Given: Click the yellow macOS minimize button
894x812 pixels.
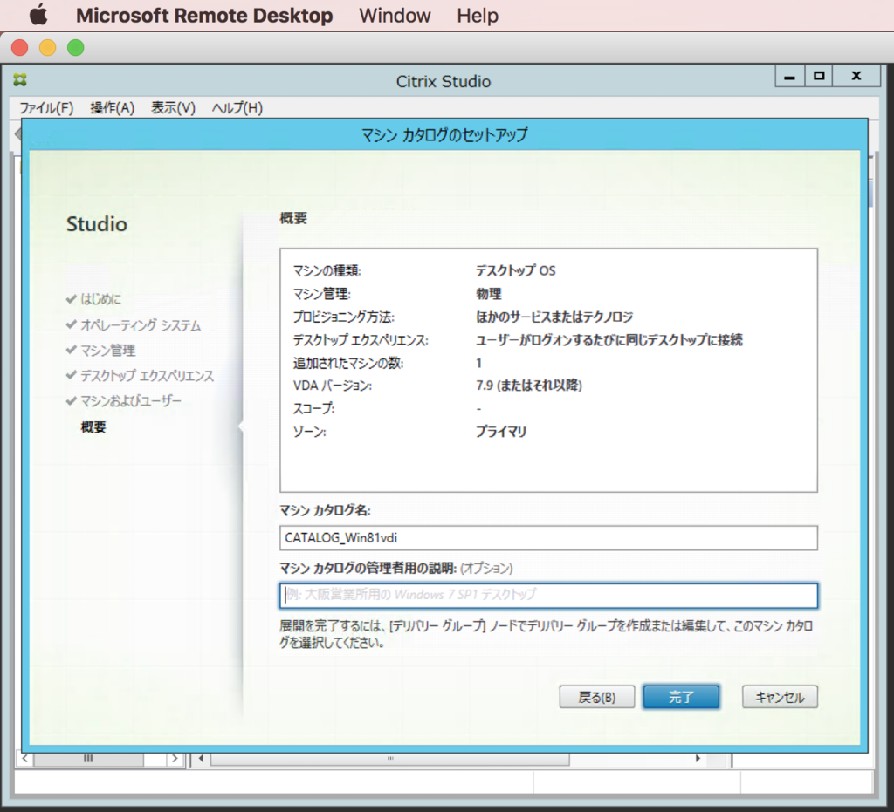Looking at the screenshot, I should pos(48,47).
